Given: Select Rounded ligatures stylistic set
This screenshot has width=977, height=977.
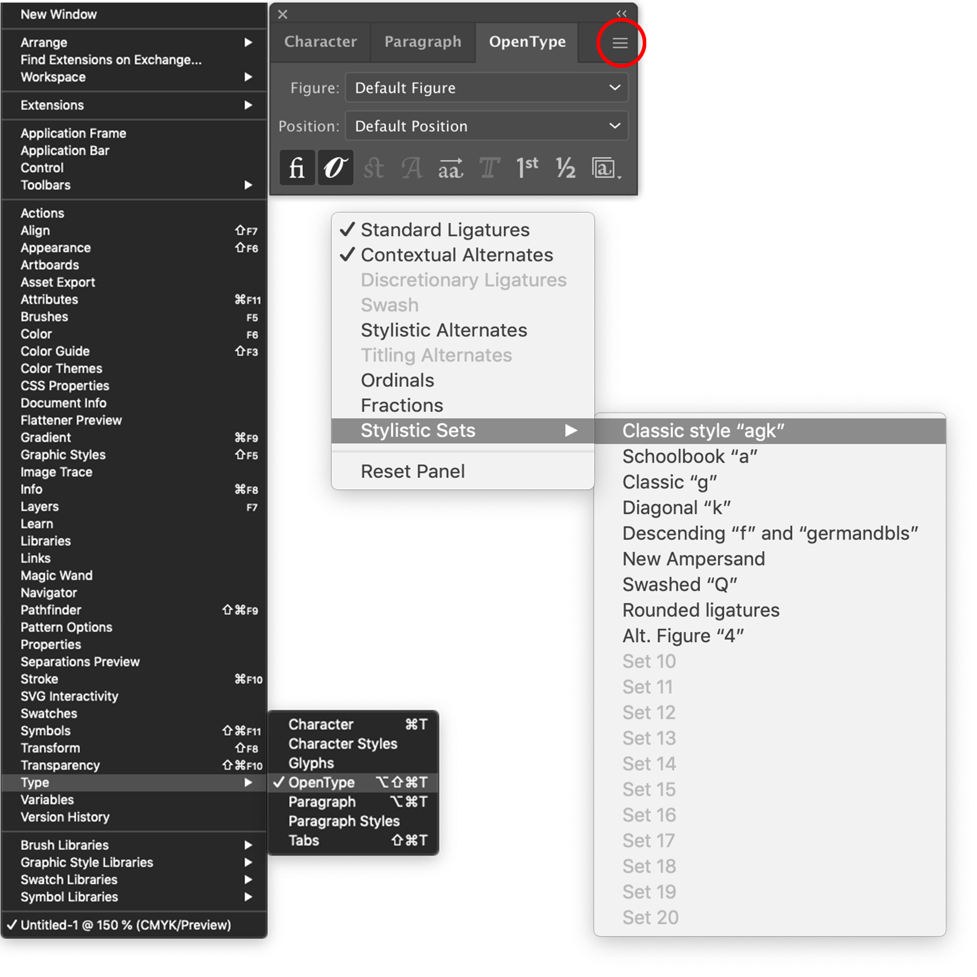Looking at the screenshot, I should (x=770, y=610).
